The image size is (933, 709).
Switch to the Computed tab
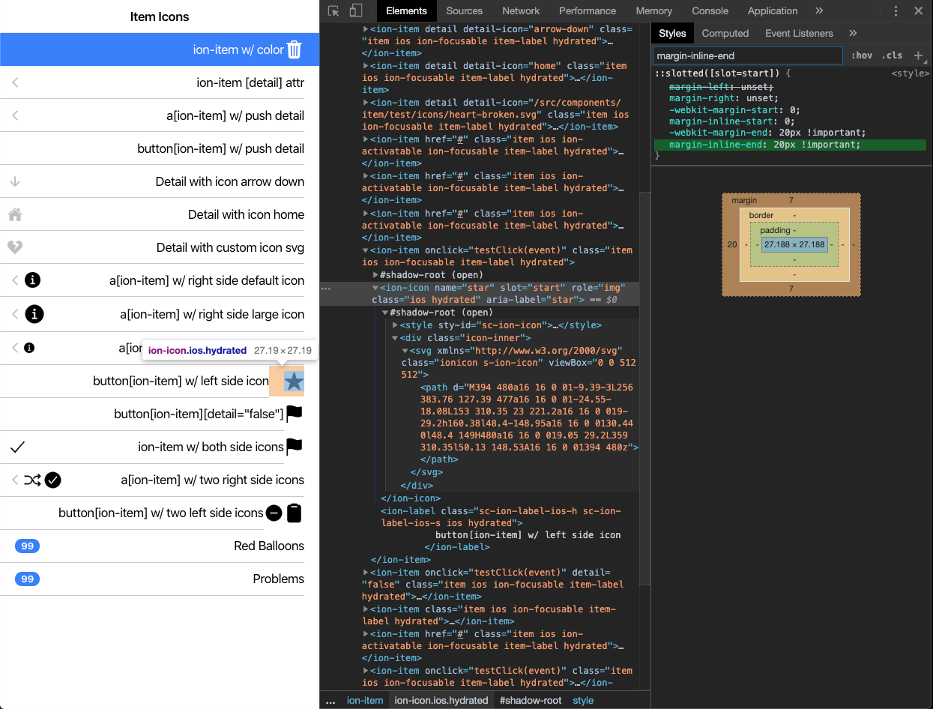point(725,33)
